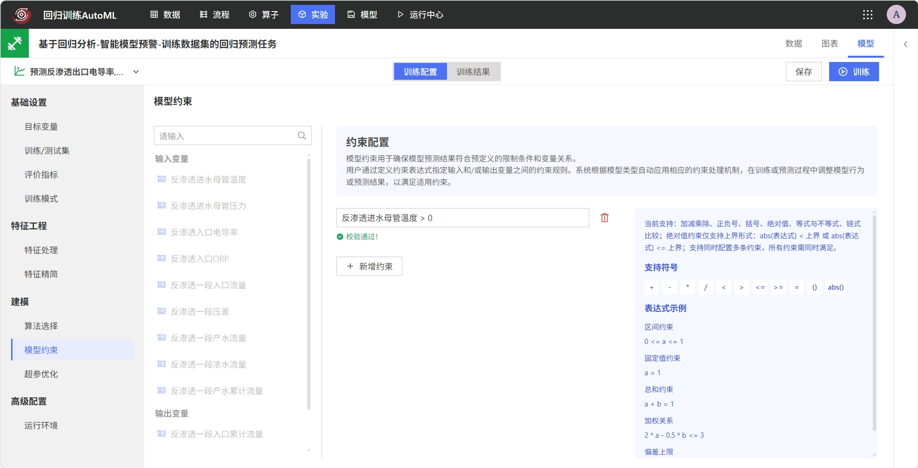Screen dimensions: 918x468
Task: Switch to the 图表 tab
Action: [x=830, y=44]
